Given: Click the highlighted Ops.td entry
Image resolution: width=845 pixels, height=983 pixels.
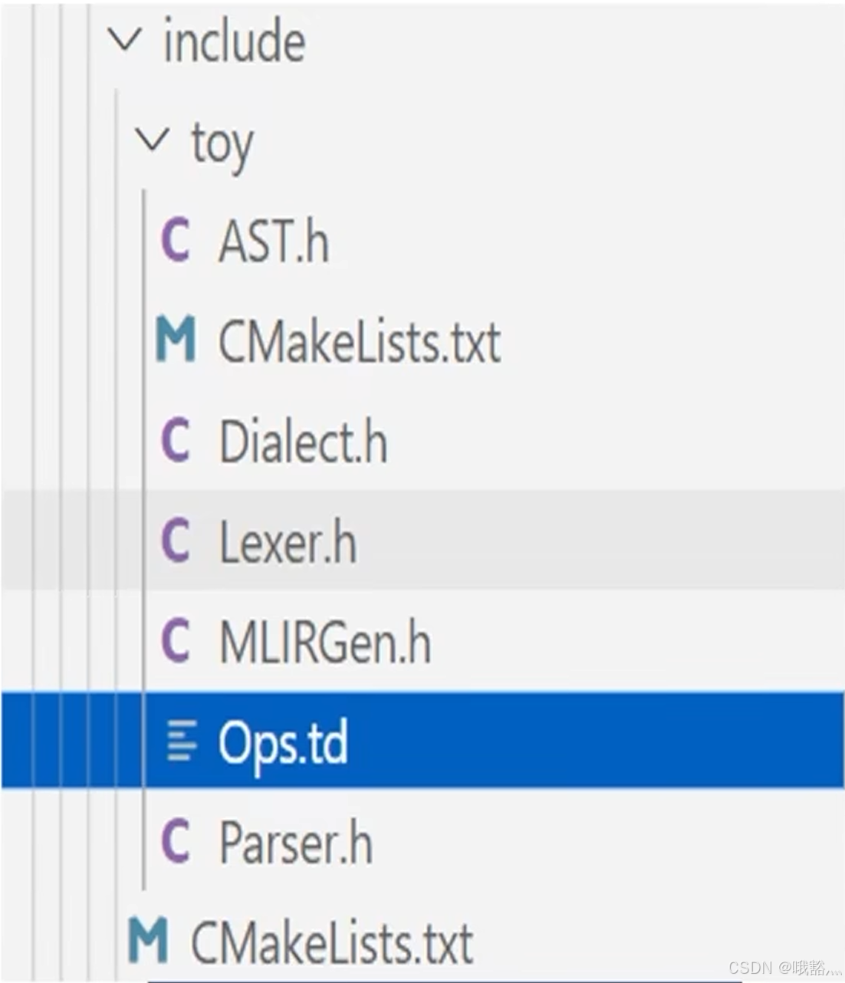Looking at the screenshot, I should point(281,741).
